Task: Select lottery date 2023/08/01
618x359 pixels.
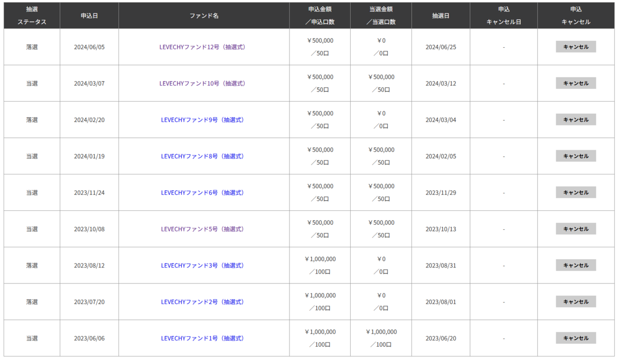Action: pyautogui.click(x=441, y=302)
